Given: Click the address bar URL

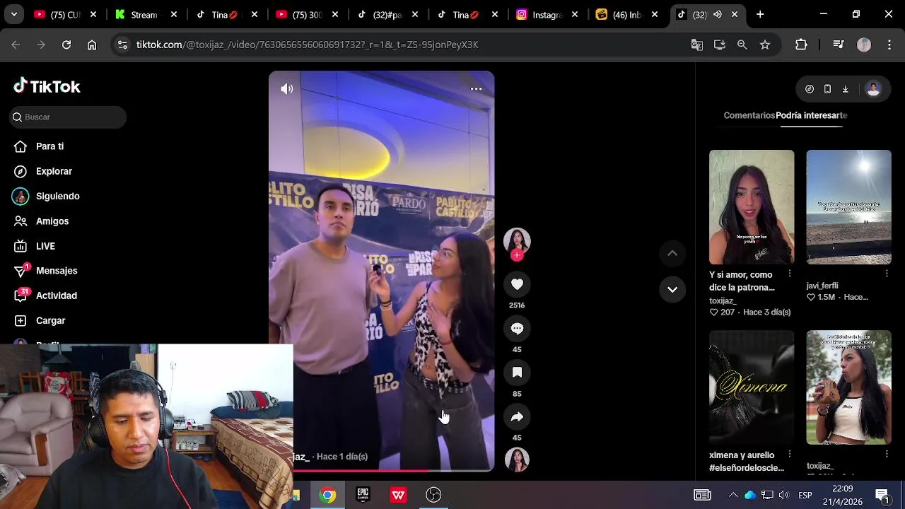Looking at the screenshot, I should click(x=307, y=45).
